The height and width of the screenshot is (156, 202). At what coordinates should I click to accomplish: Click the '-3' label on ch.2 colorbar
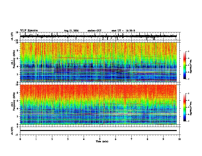[x=188, y=94]
